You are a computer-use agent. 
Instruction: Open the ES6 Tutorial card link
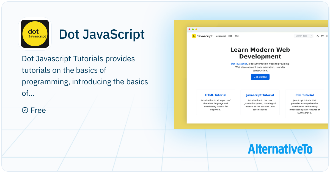[304, 95]
